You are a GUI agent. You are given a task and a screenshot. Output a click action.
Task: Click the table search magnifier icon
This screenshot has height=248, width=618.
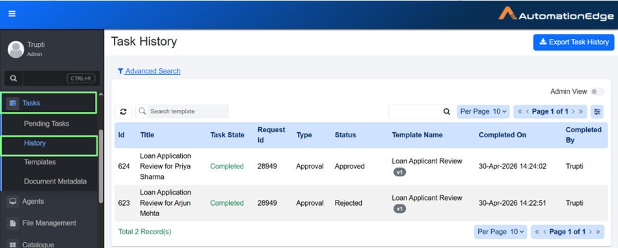(x=446, y=111)
